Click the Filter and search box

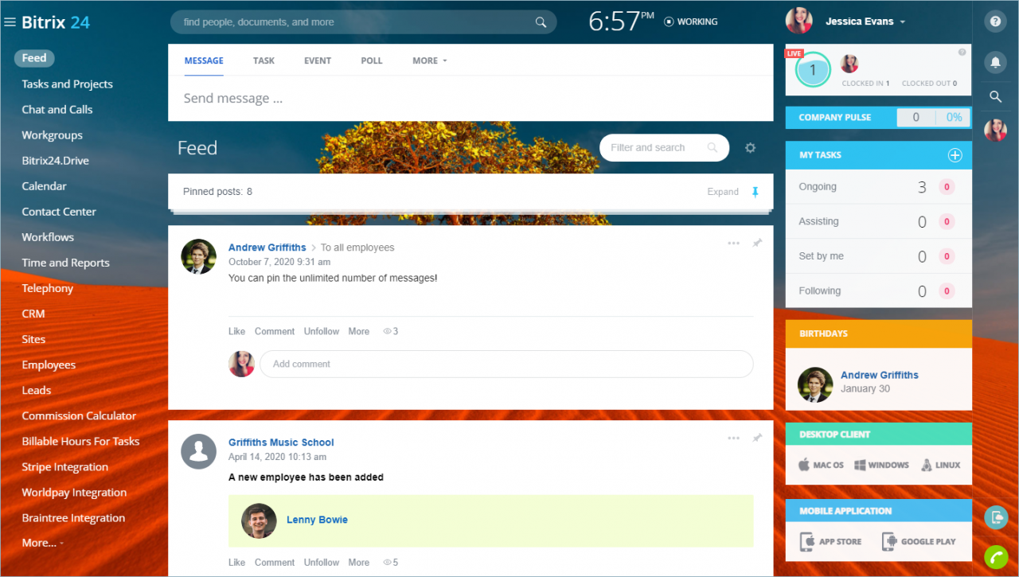click(664, 148)
